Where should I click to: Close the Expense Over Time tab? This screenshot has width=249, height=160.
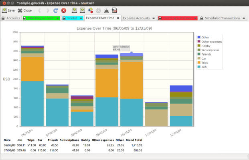point(118,18)
